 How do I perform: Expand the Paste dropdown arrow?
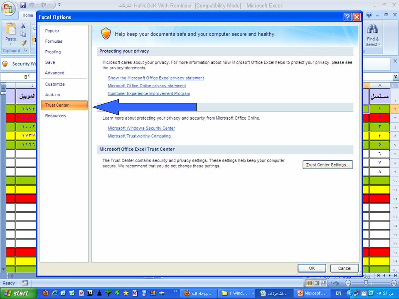tap(11, 44)
